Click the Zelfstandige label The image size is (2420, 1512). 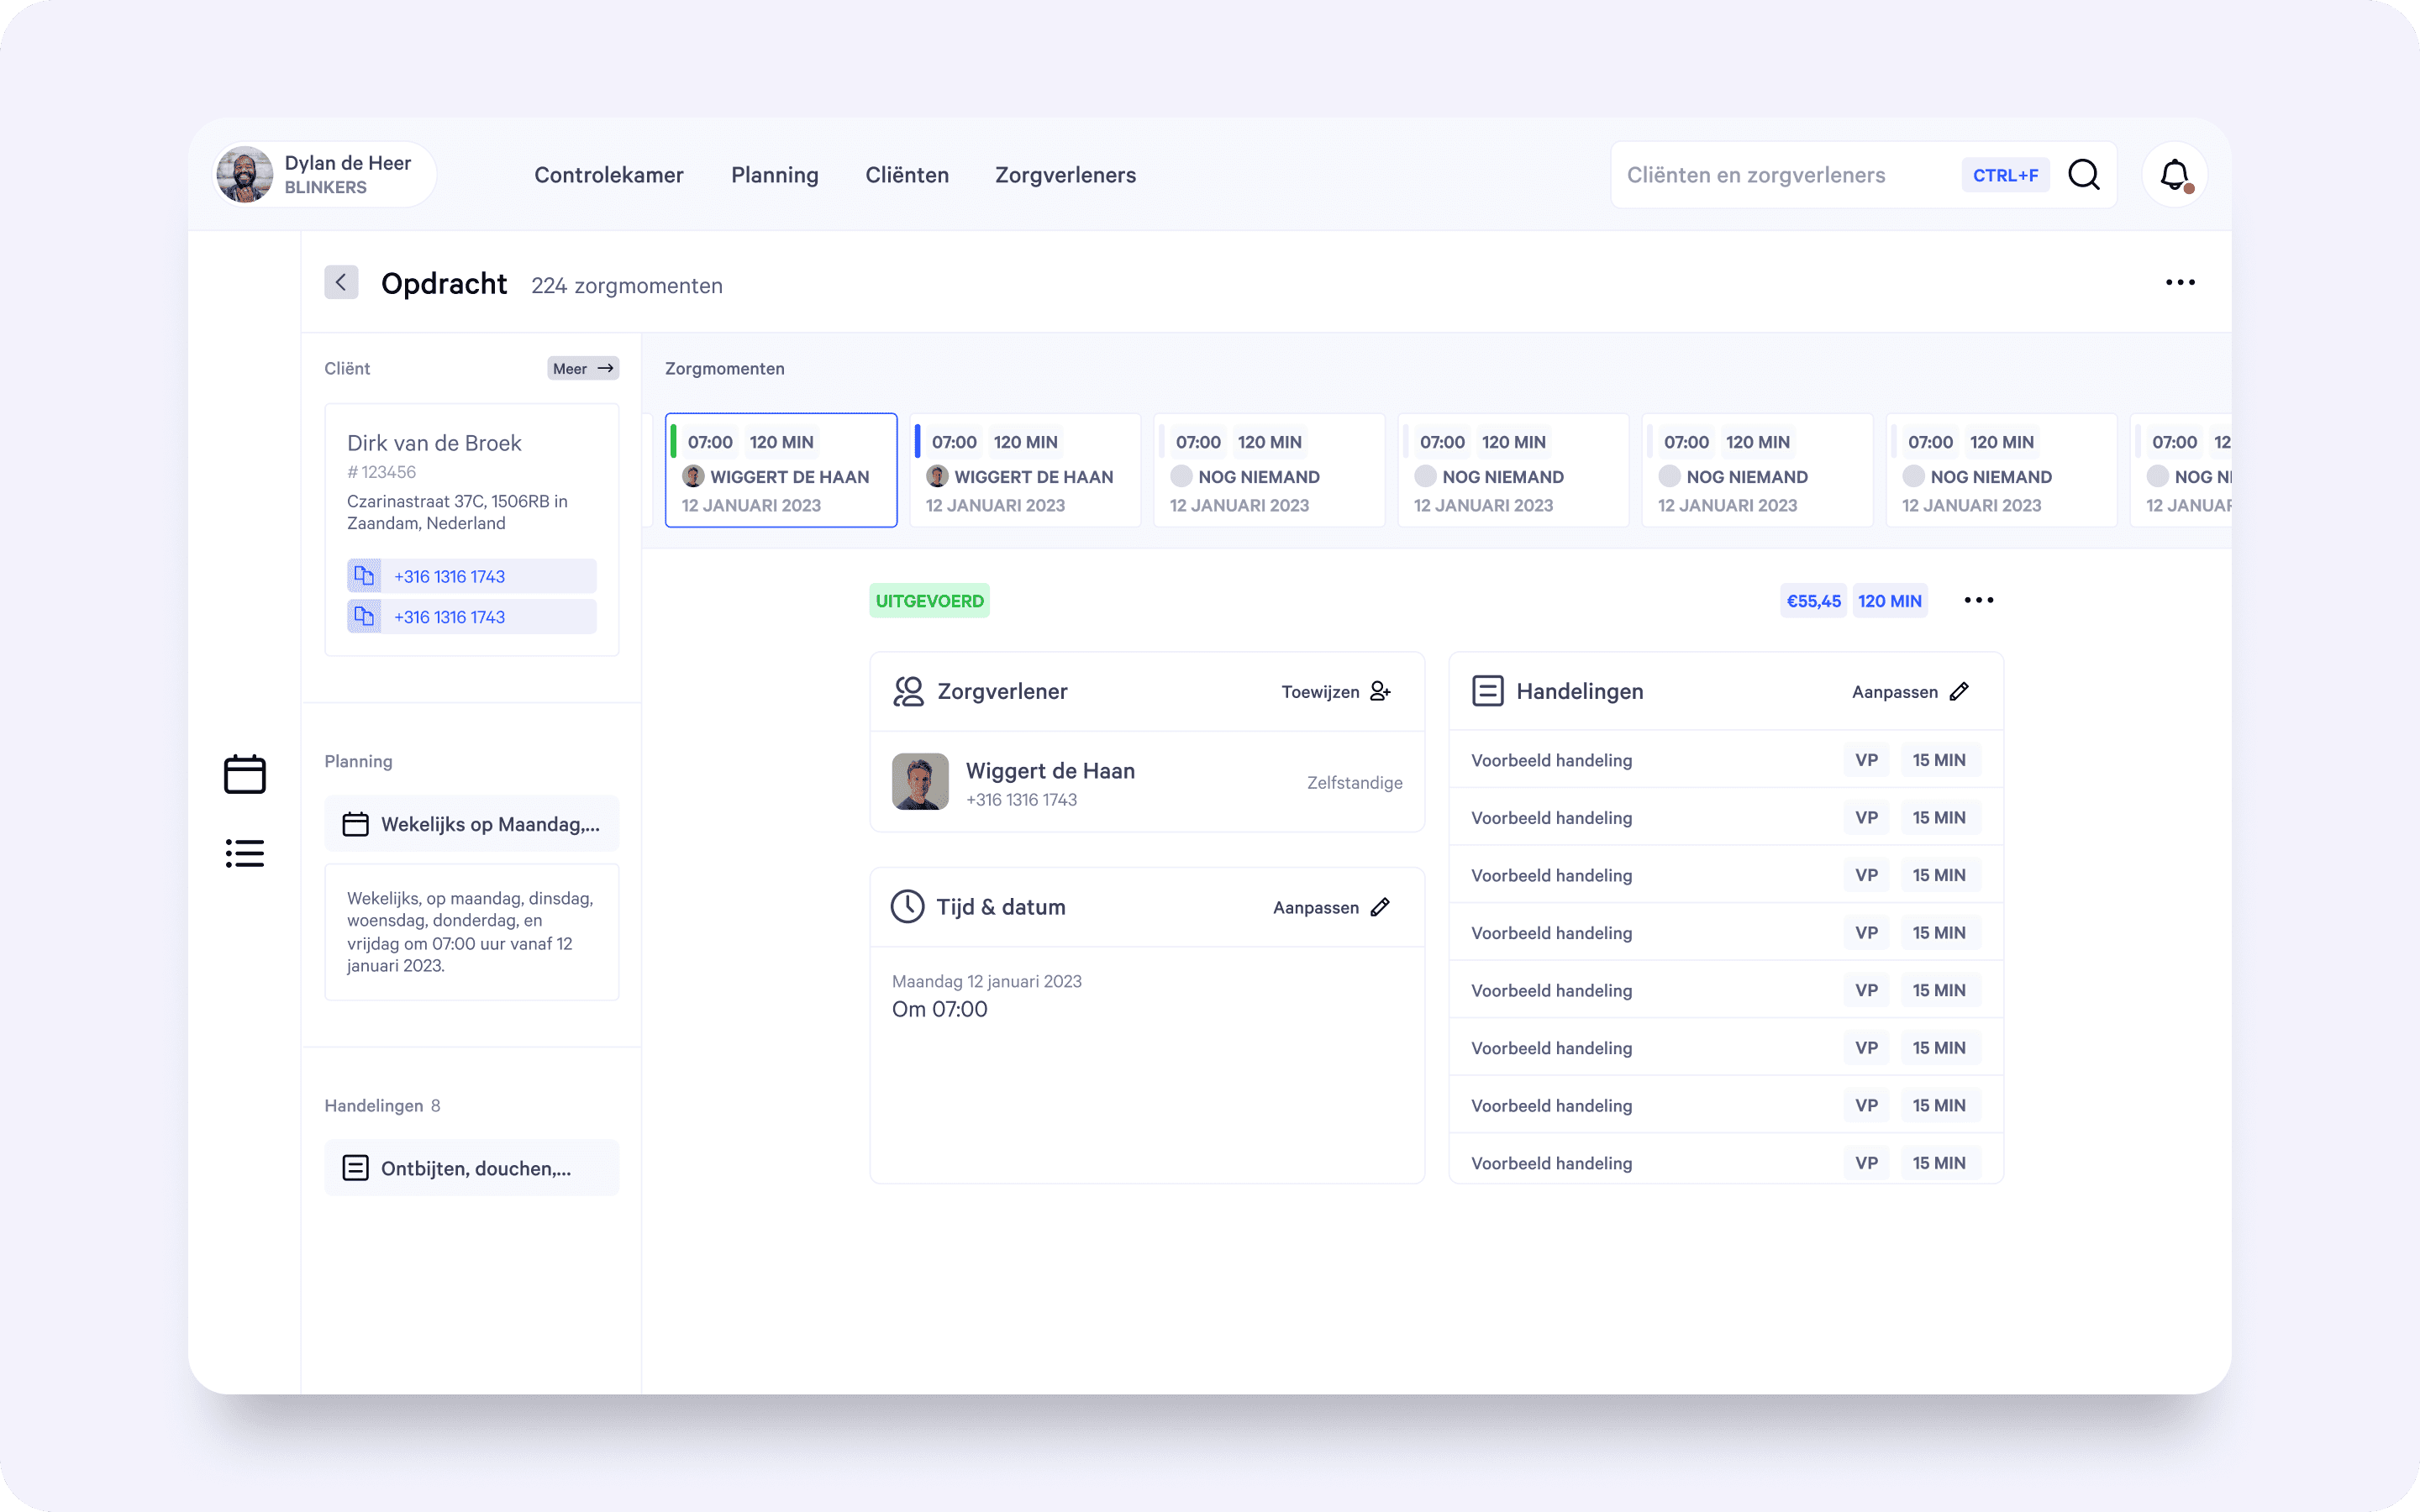point(1355,783)
